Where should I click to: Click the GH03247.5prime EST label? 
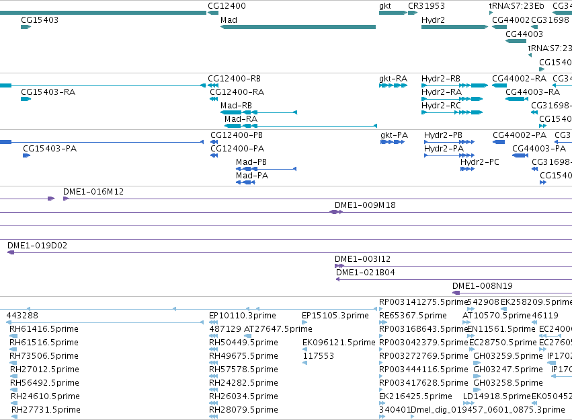[507, 370]
